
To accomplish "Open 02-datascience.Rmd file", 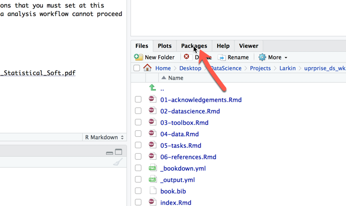I will (190, 111).
